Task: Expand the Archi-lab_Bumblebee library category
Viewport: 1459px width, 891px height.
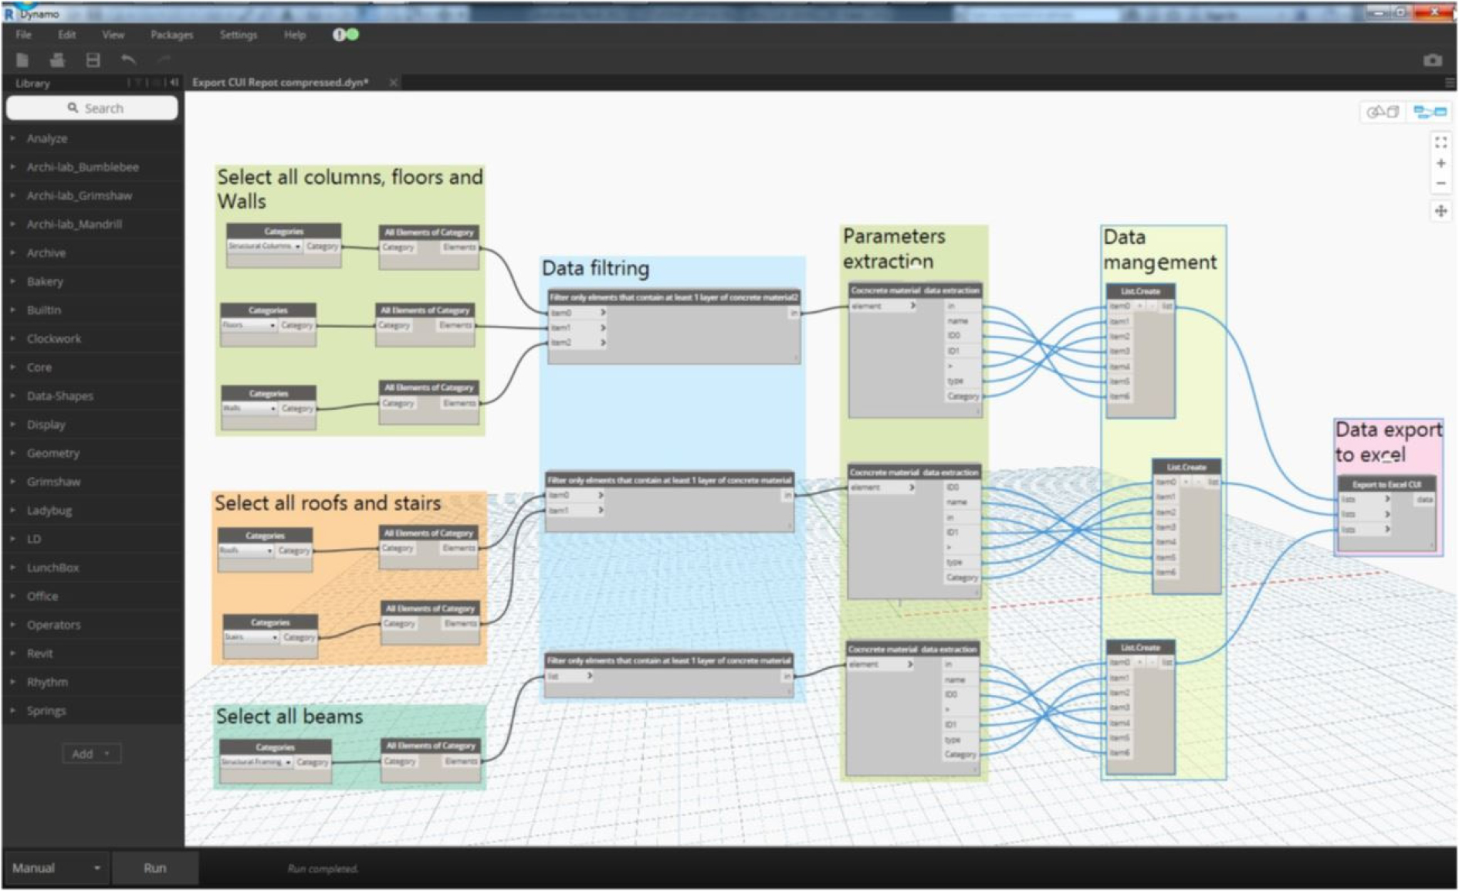Action: pyautogui.click(x=83, y=167)
